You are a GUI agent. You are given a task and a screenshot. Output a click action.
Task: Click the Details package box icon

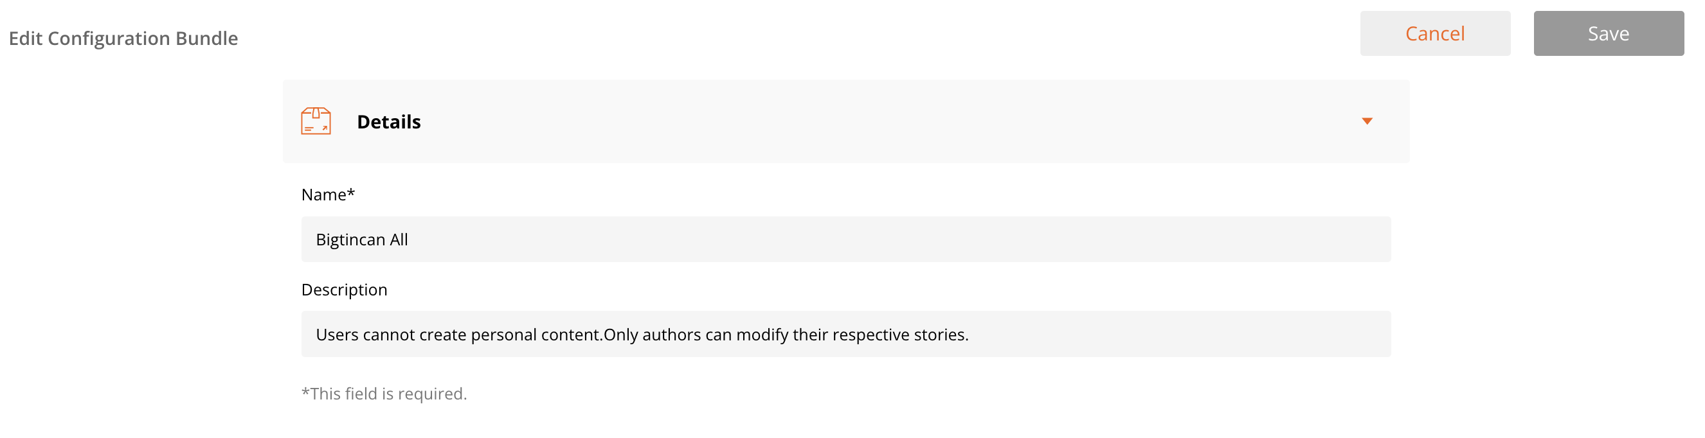[316, 121]
